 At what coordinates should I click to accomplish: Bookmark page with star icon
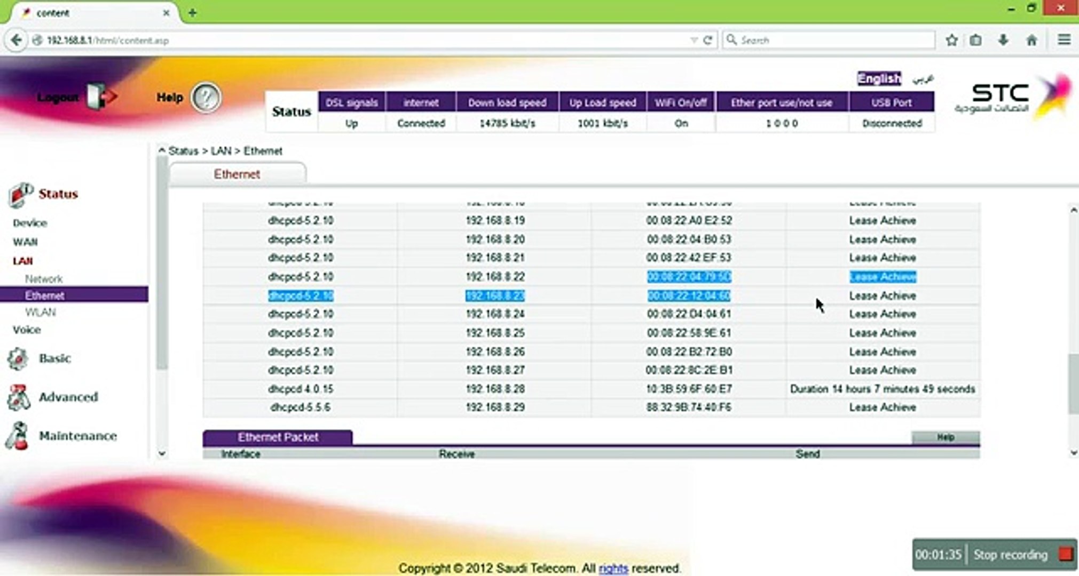click(951, 40)
